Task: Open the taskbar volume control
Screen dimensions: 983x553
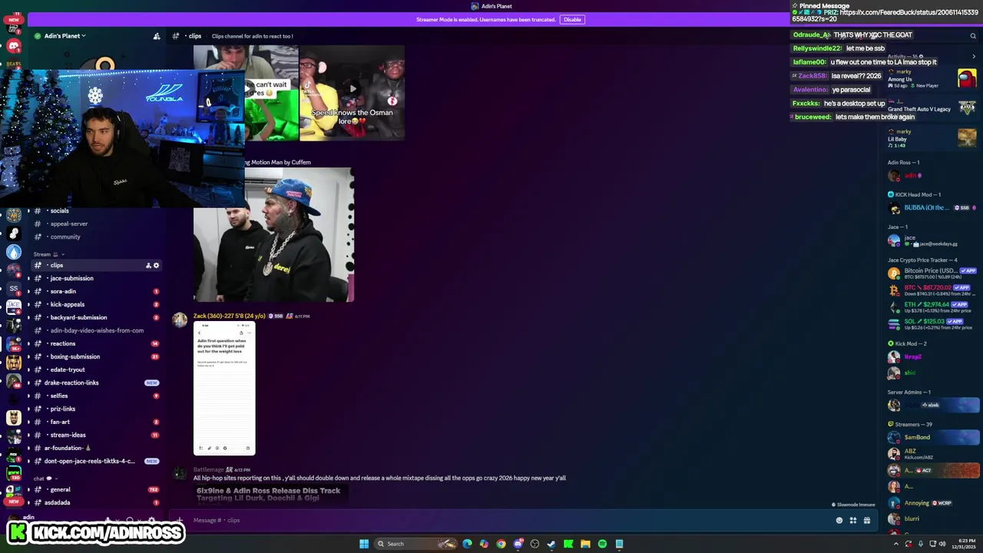Action: (942, 544)
